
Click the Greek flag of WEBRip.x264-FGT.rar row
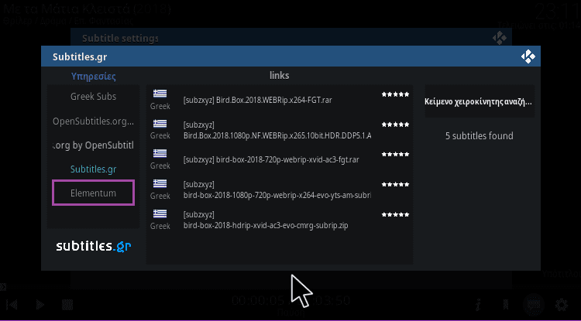tap(160, 94)
